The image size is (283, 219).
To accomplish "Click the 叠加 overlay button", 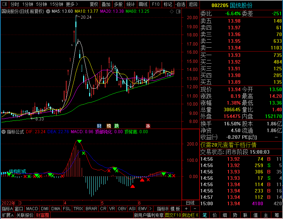I will 106,4.
